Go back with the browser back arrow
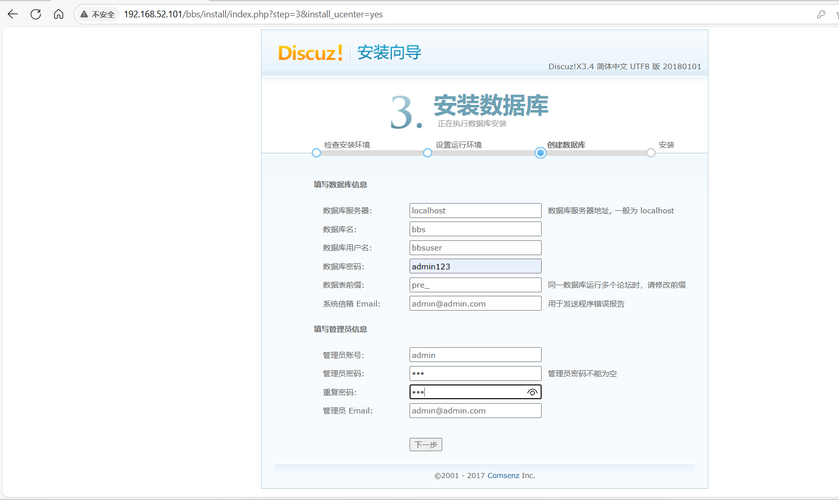839x500 pixels. 13,14
